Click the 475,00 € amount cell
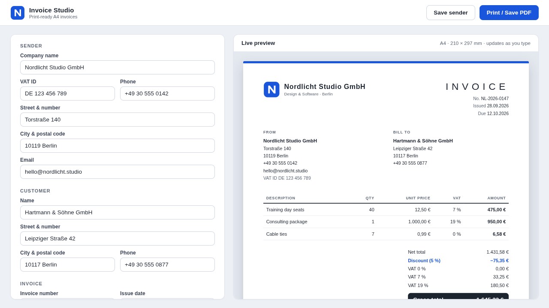 pos(497,210)
